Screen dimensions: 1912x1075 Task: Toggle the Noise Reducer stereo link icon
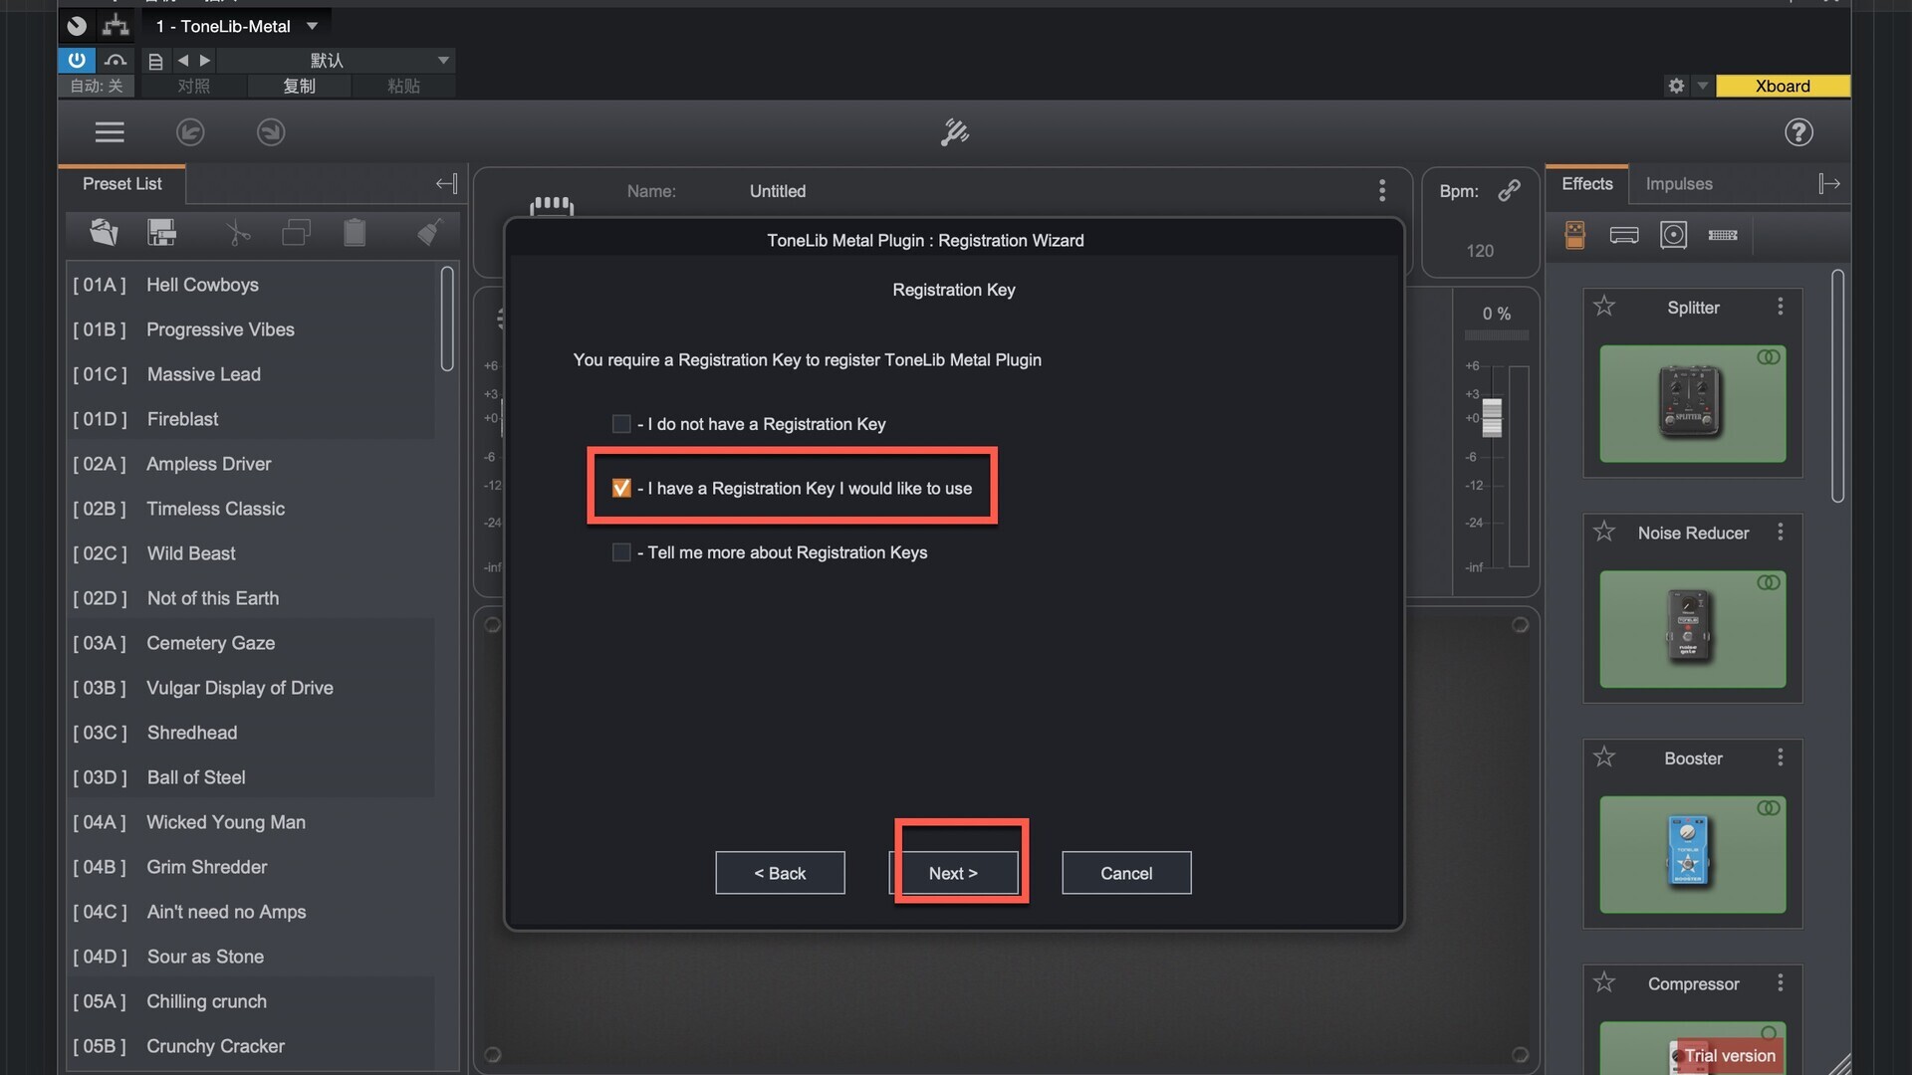(1769, 582)
